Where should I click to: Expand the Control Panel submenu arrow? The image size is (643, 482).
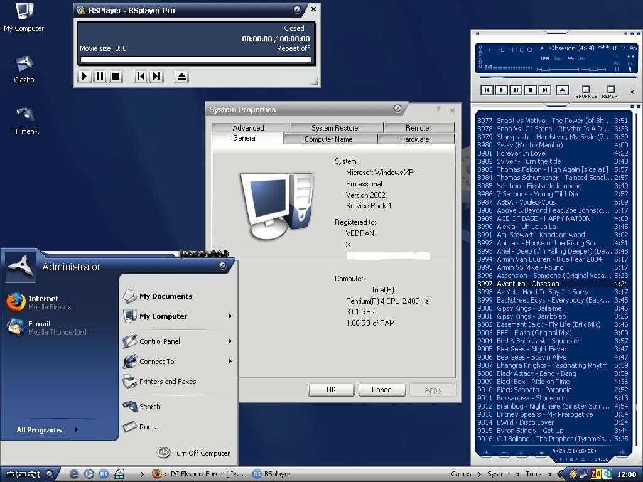[230, 341]
